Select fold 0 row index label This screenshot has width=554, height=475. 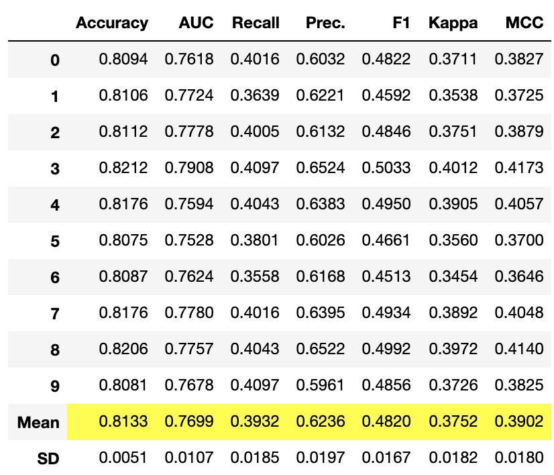pyautogui.click(x=55, y=60)
